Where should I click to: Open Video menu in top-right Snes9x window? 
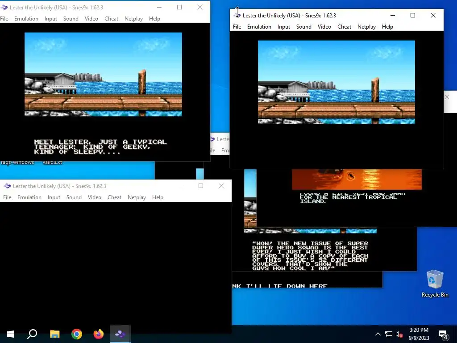[324, 26]
